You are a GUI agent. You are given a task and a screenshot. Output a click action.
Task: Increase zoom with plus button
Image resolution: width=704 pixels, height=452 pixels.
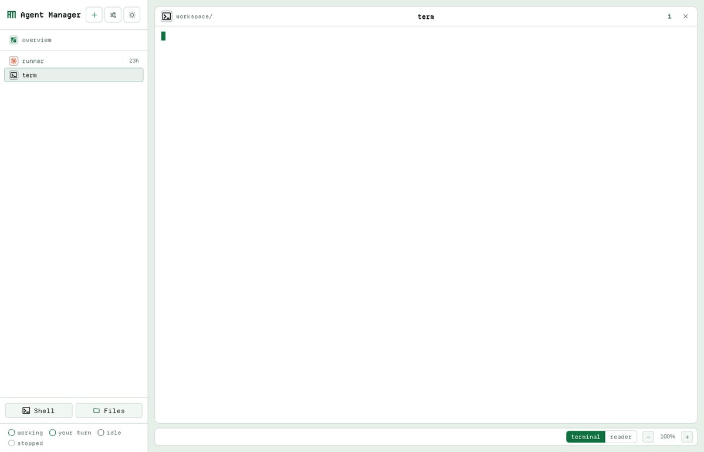(687, 437)
